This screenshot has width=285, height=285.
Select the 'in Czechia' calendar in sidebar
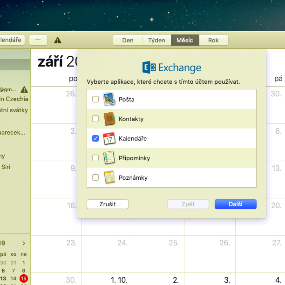click(14, 99)
